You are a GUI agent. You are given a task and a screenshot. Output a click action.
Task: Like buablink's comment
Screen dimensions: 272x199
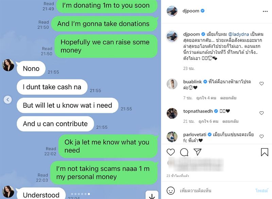pyautogui.click(x=261, y=84)
